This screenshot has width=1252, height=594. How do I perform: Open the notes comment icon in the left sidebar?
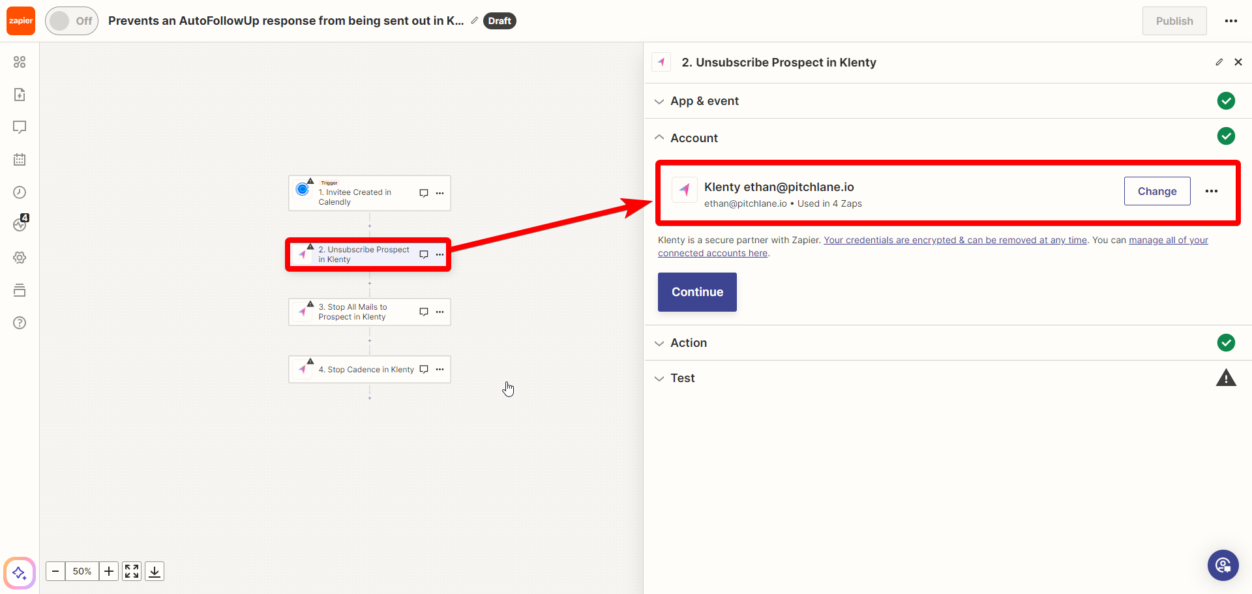(20, 127)
